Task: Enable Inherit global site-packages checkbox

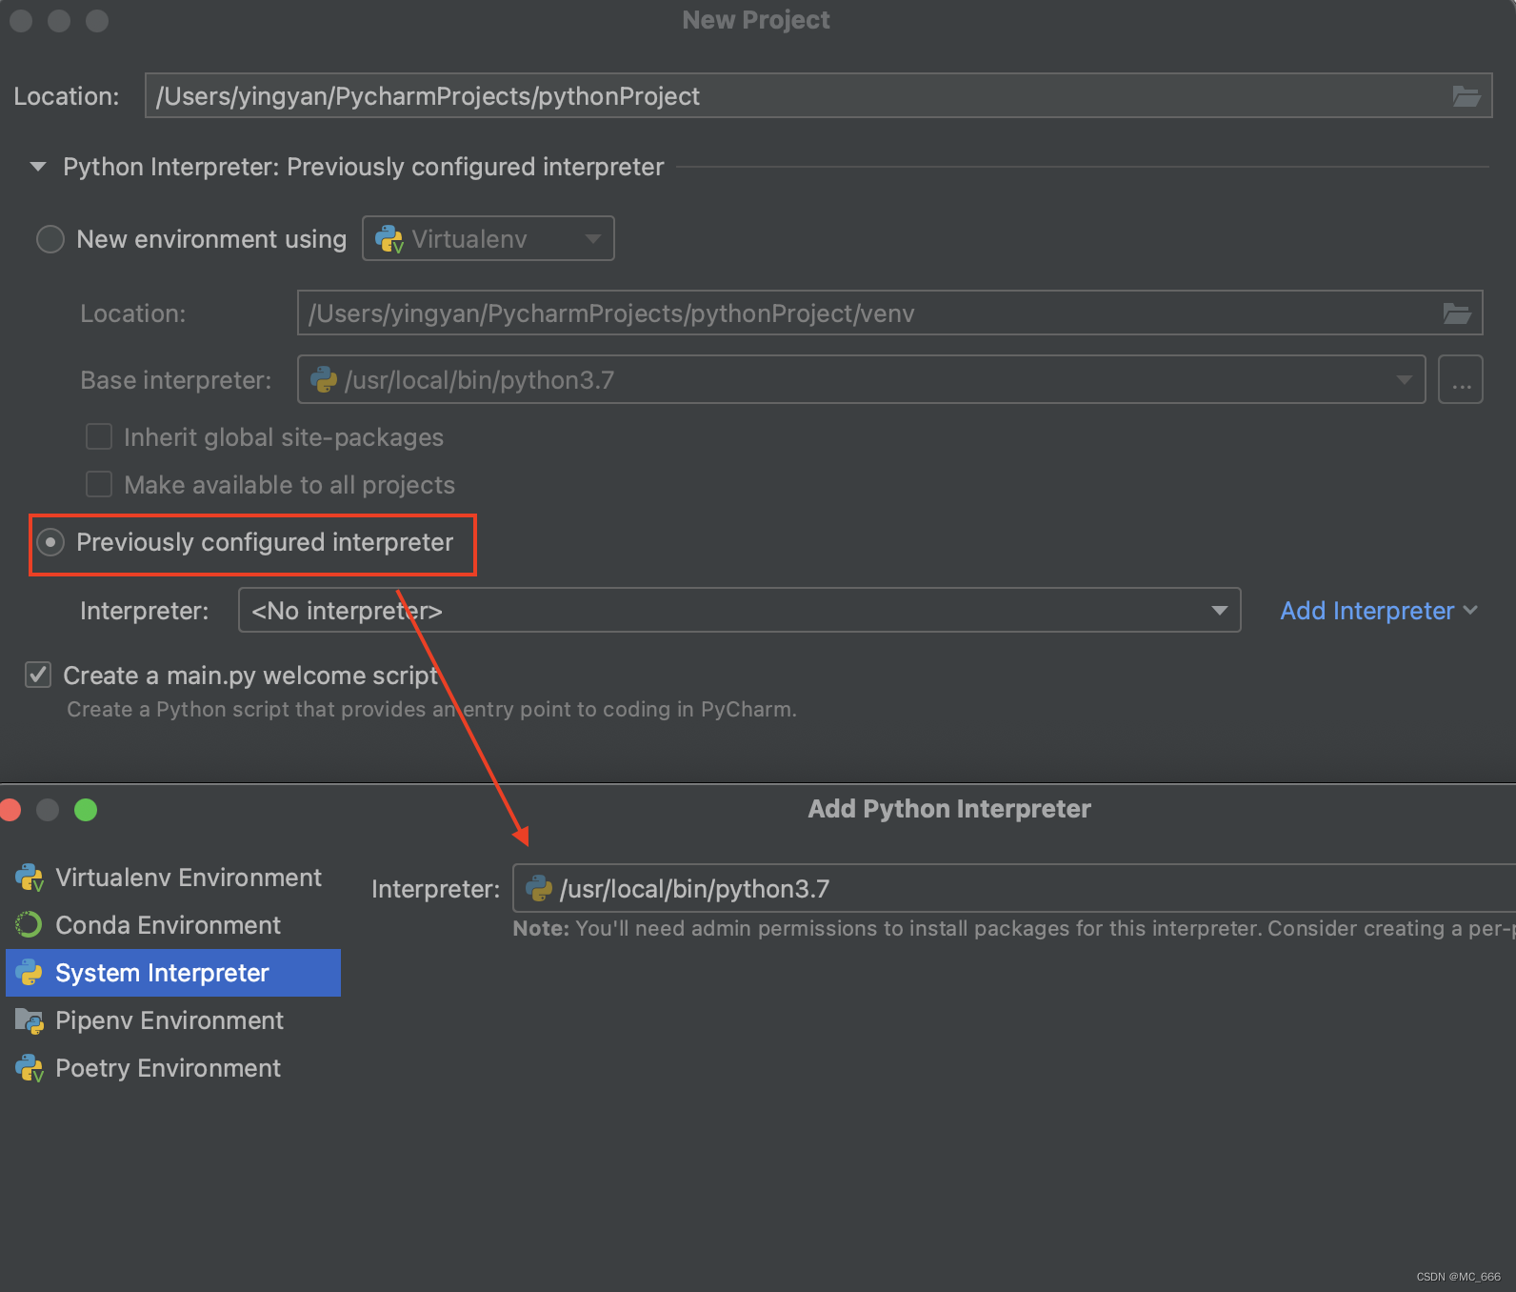Action: point(99,436)
